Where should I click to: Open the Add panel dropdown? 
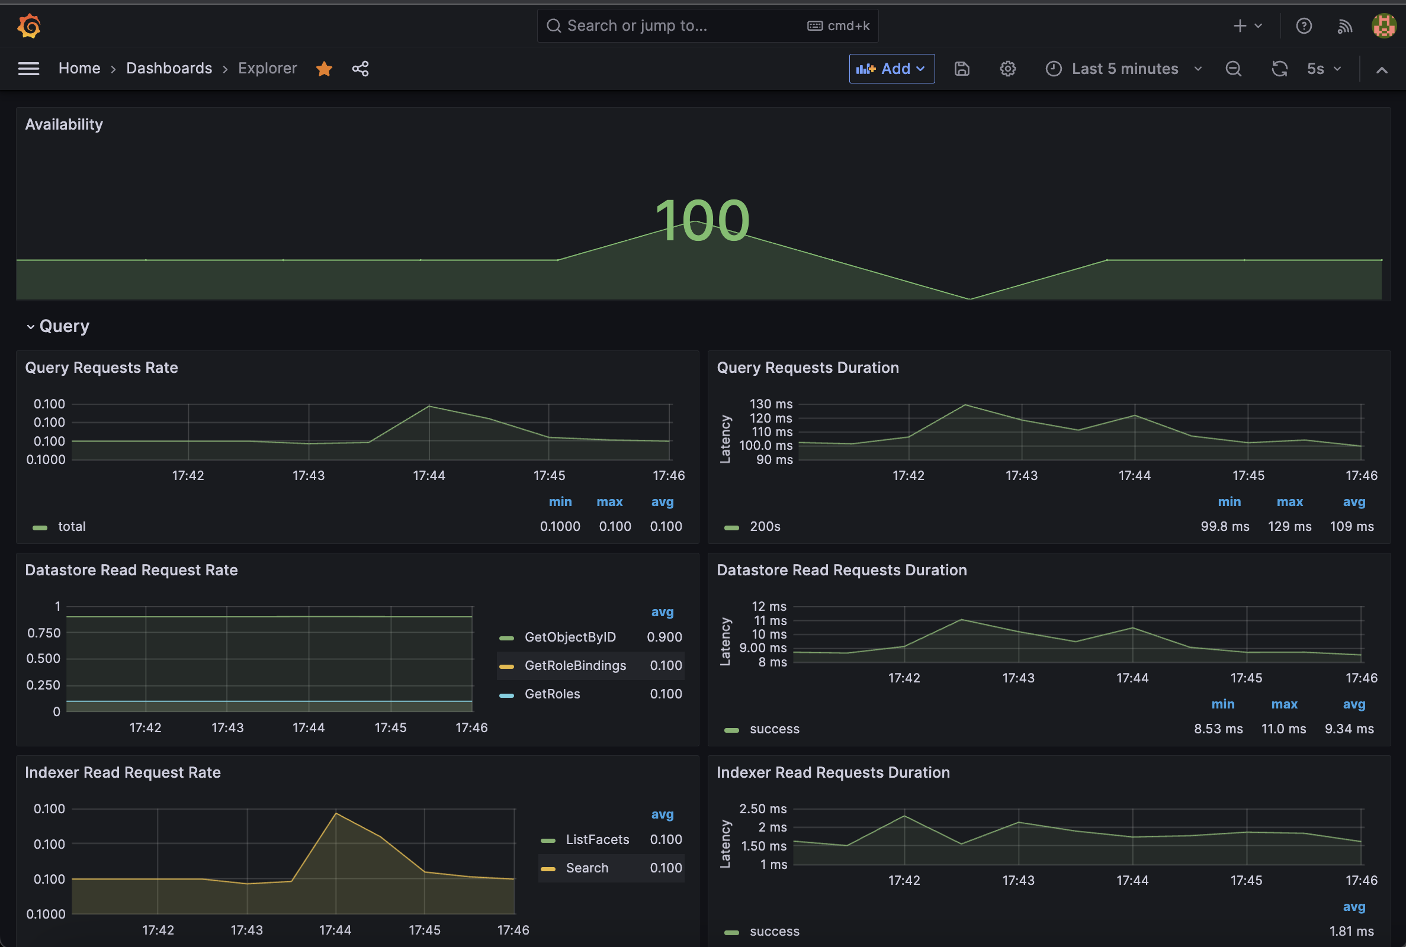(x=891, y=69)
